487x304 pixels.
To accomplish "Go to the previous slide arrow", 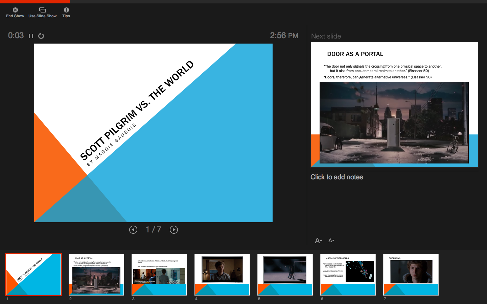I will click(x=133, y=230).
